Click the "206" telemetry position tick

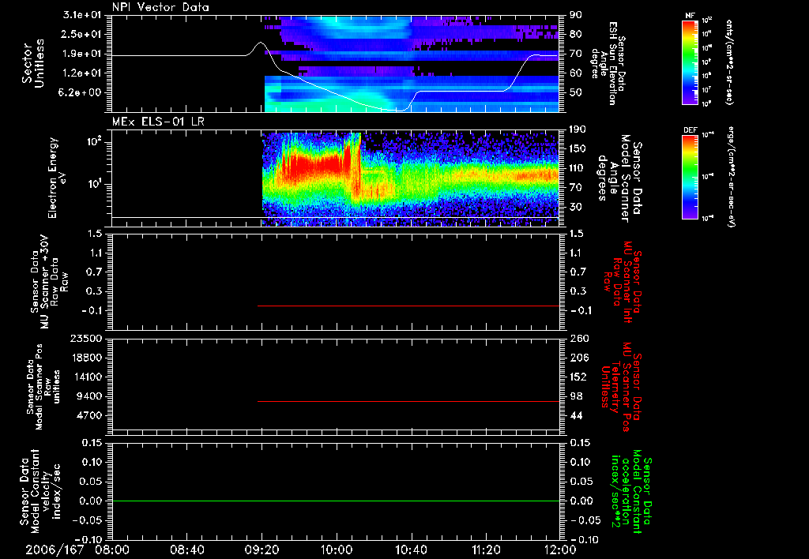click(x=578, y=358)
